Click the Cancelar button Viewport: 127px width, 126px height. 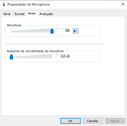[93, 121]
